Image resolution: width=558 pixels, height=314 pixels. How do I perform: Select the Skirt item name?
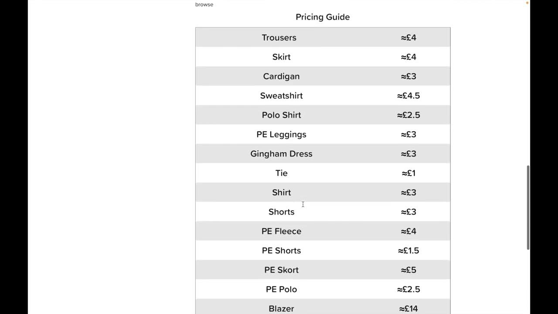(x=281, y=57)
